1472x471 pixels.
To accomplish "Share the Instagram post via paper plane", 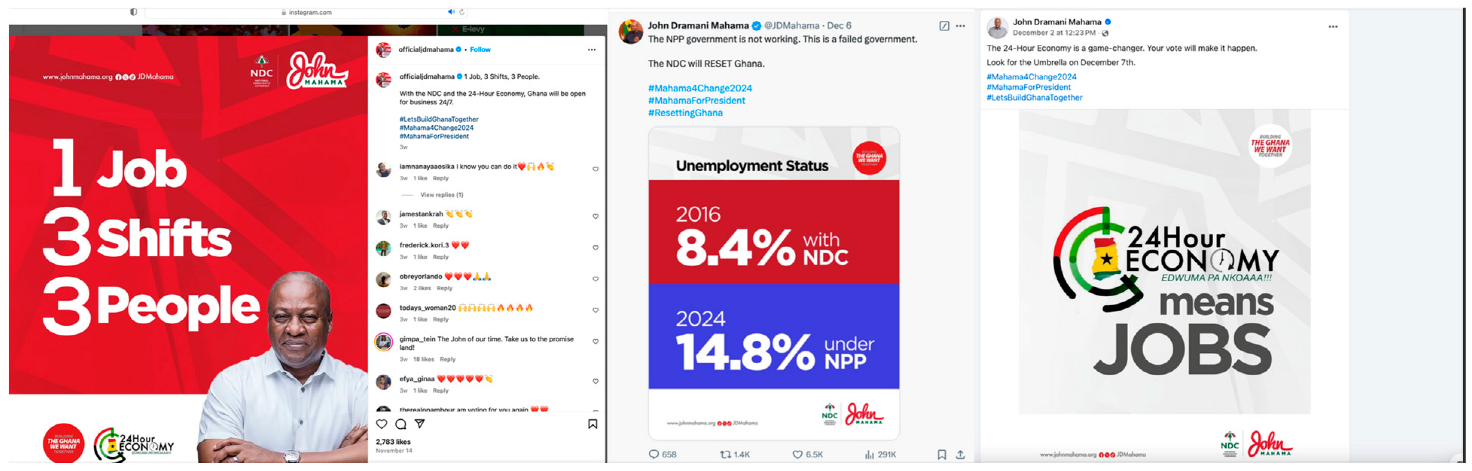I will [420, 424].
